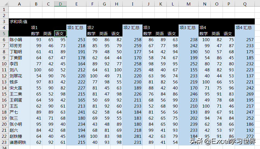This screenshot has height=149, width=260.
Task: Click the name cell '张小明'
Action: 20,124
